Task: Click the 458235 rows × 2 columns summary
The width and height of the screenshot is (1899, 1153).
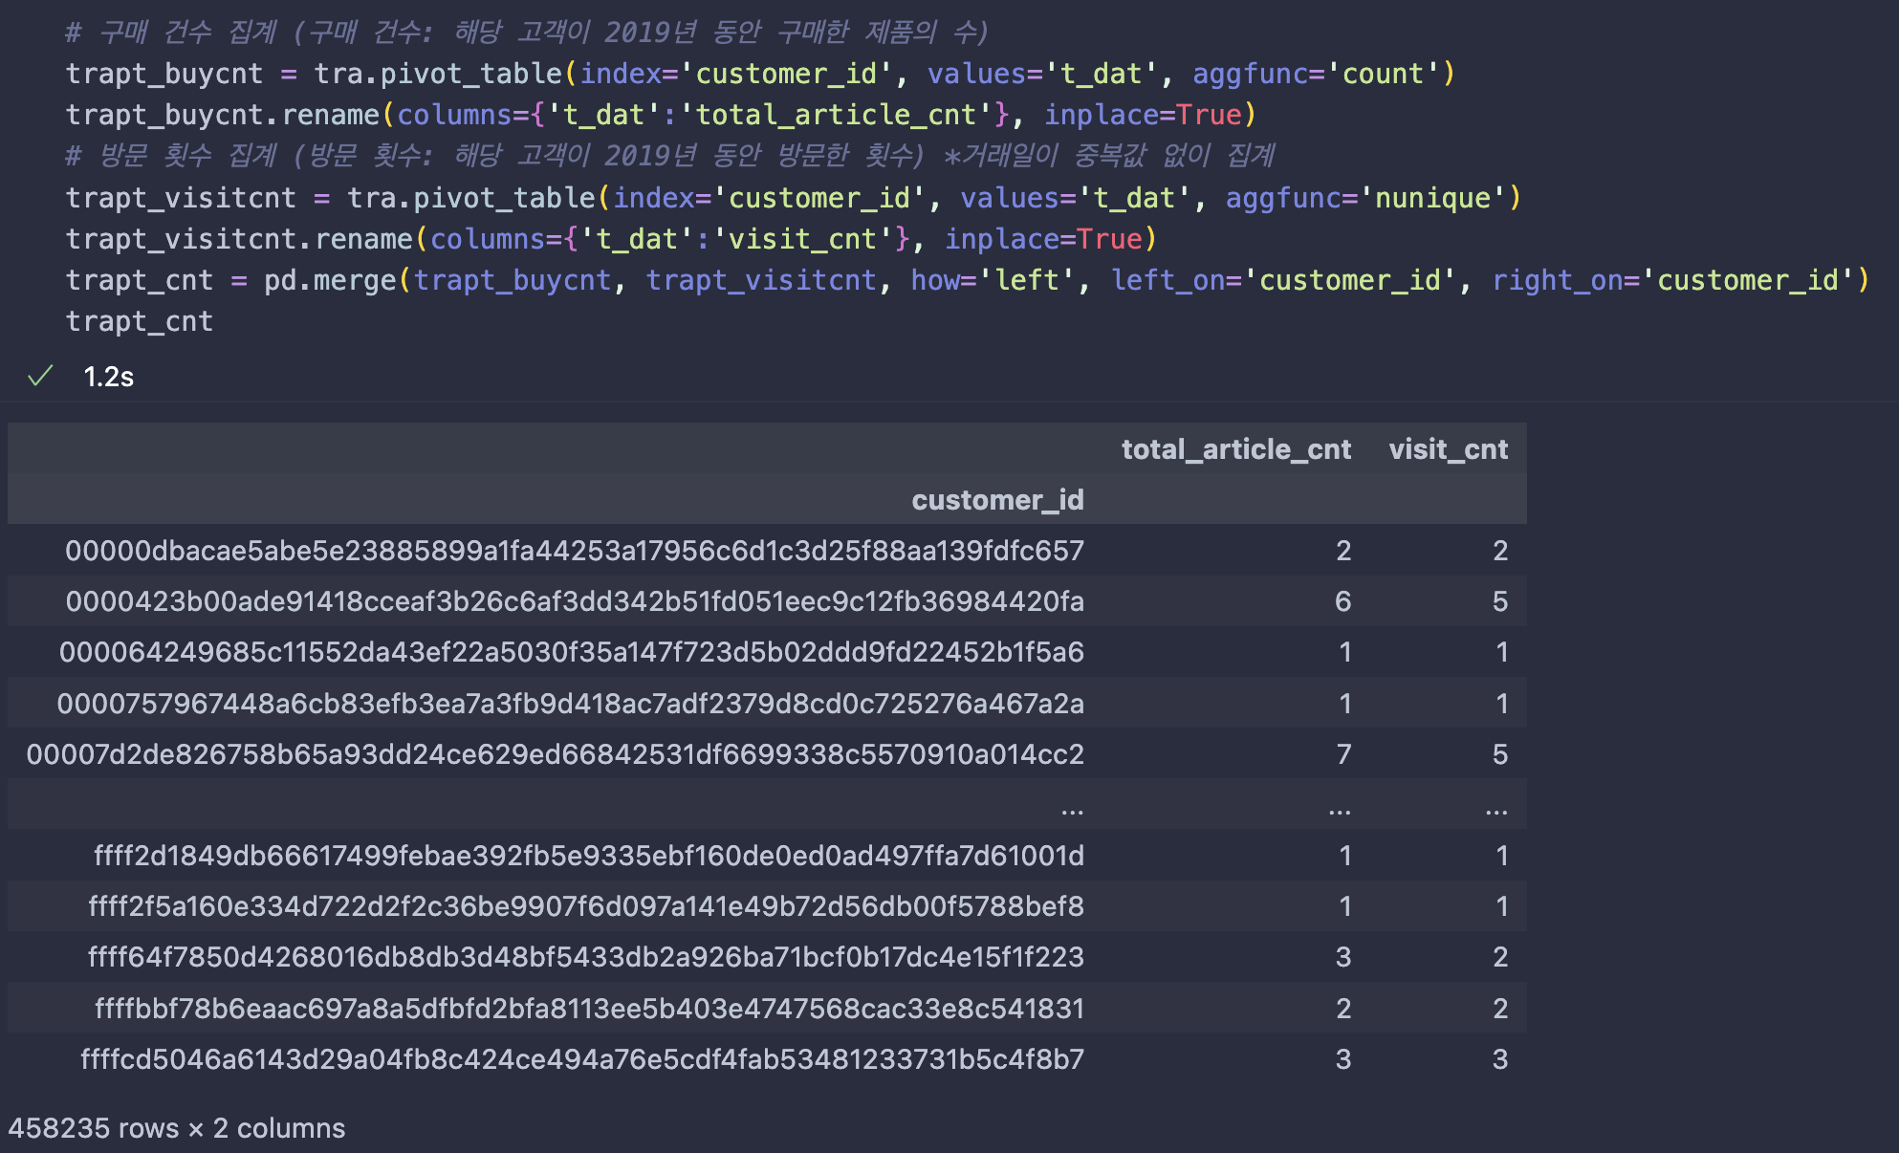Action: coord(177,1128)
